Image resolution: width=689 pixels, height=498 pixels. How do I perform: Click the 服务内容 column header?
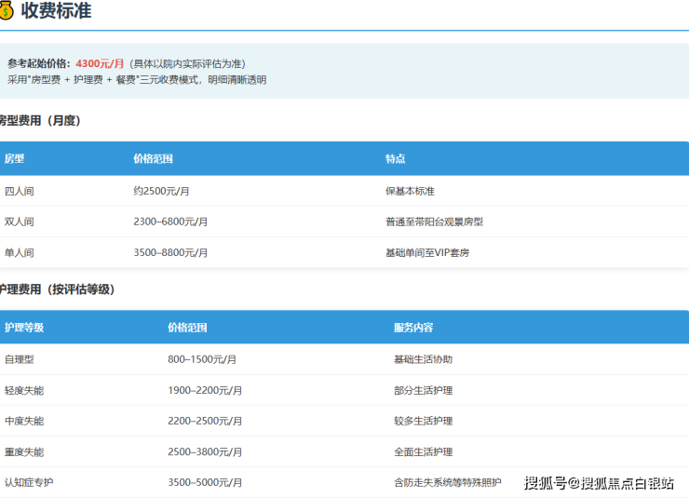coord(413,328)
